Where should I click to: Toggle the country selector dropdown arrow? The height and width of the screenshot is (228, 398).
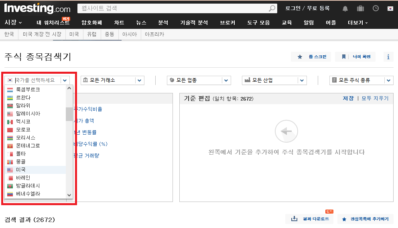pyautogui.click(x=65, y=81)
